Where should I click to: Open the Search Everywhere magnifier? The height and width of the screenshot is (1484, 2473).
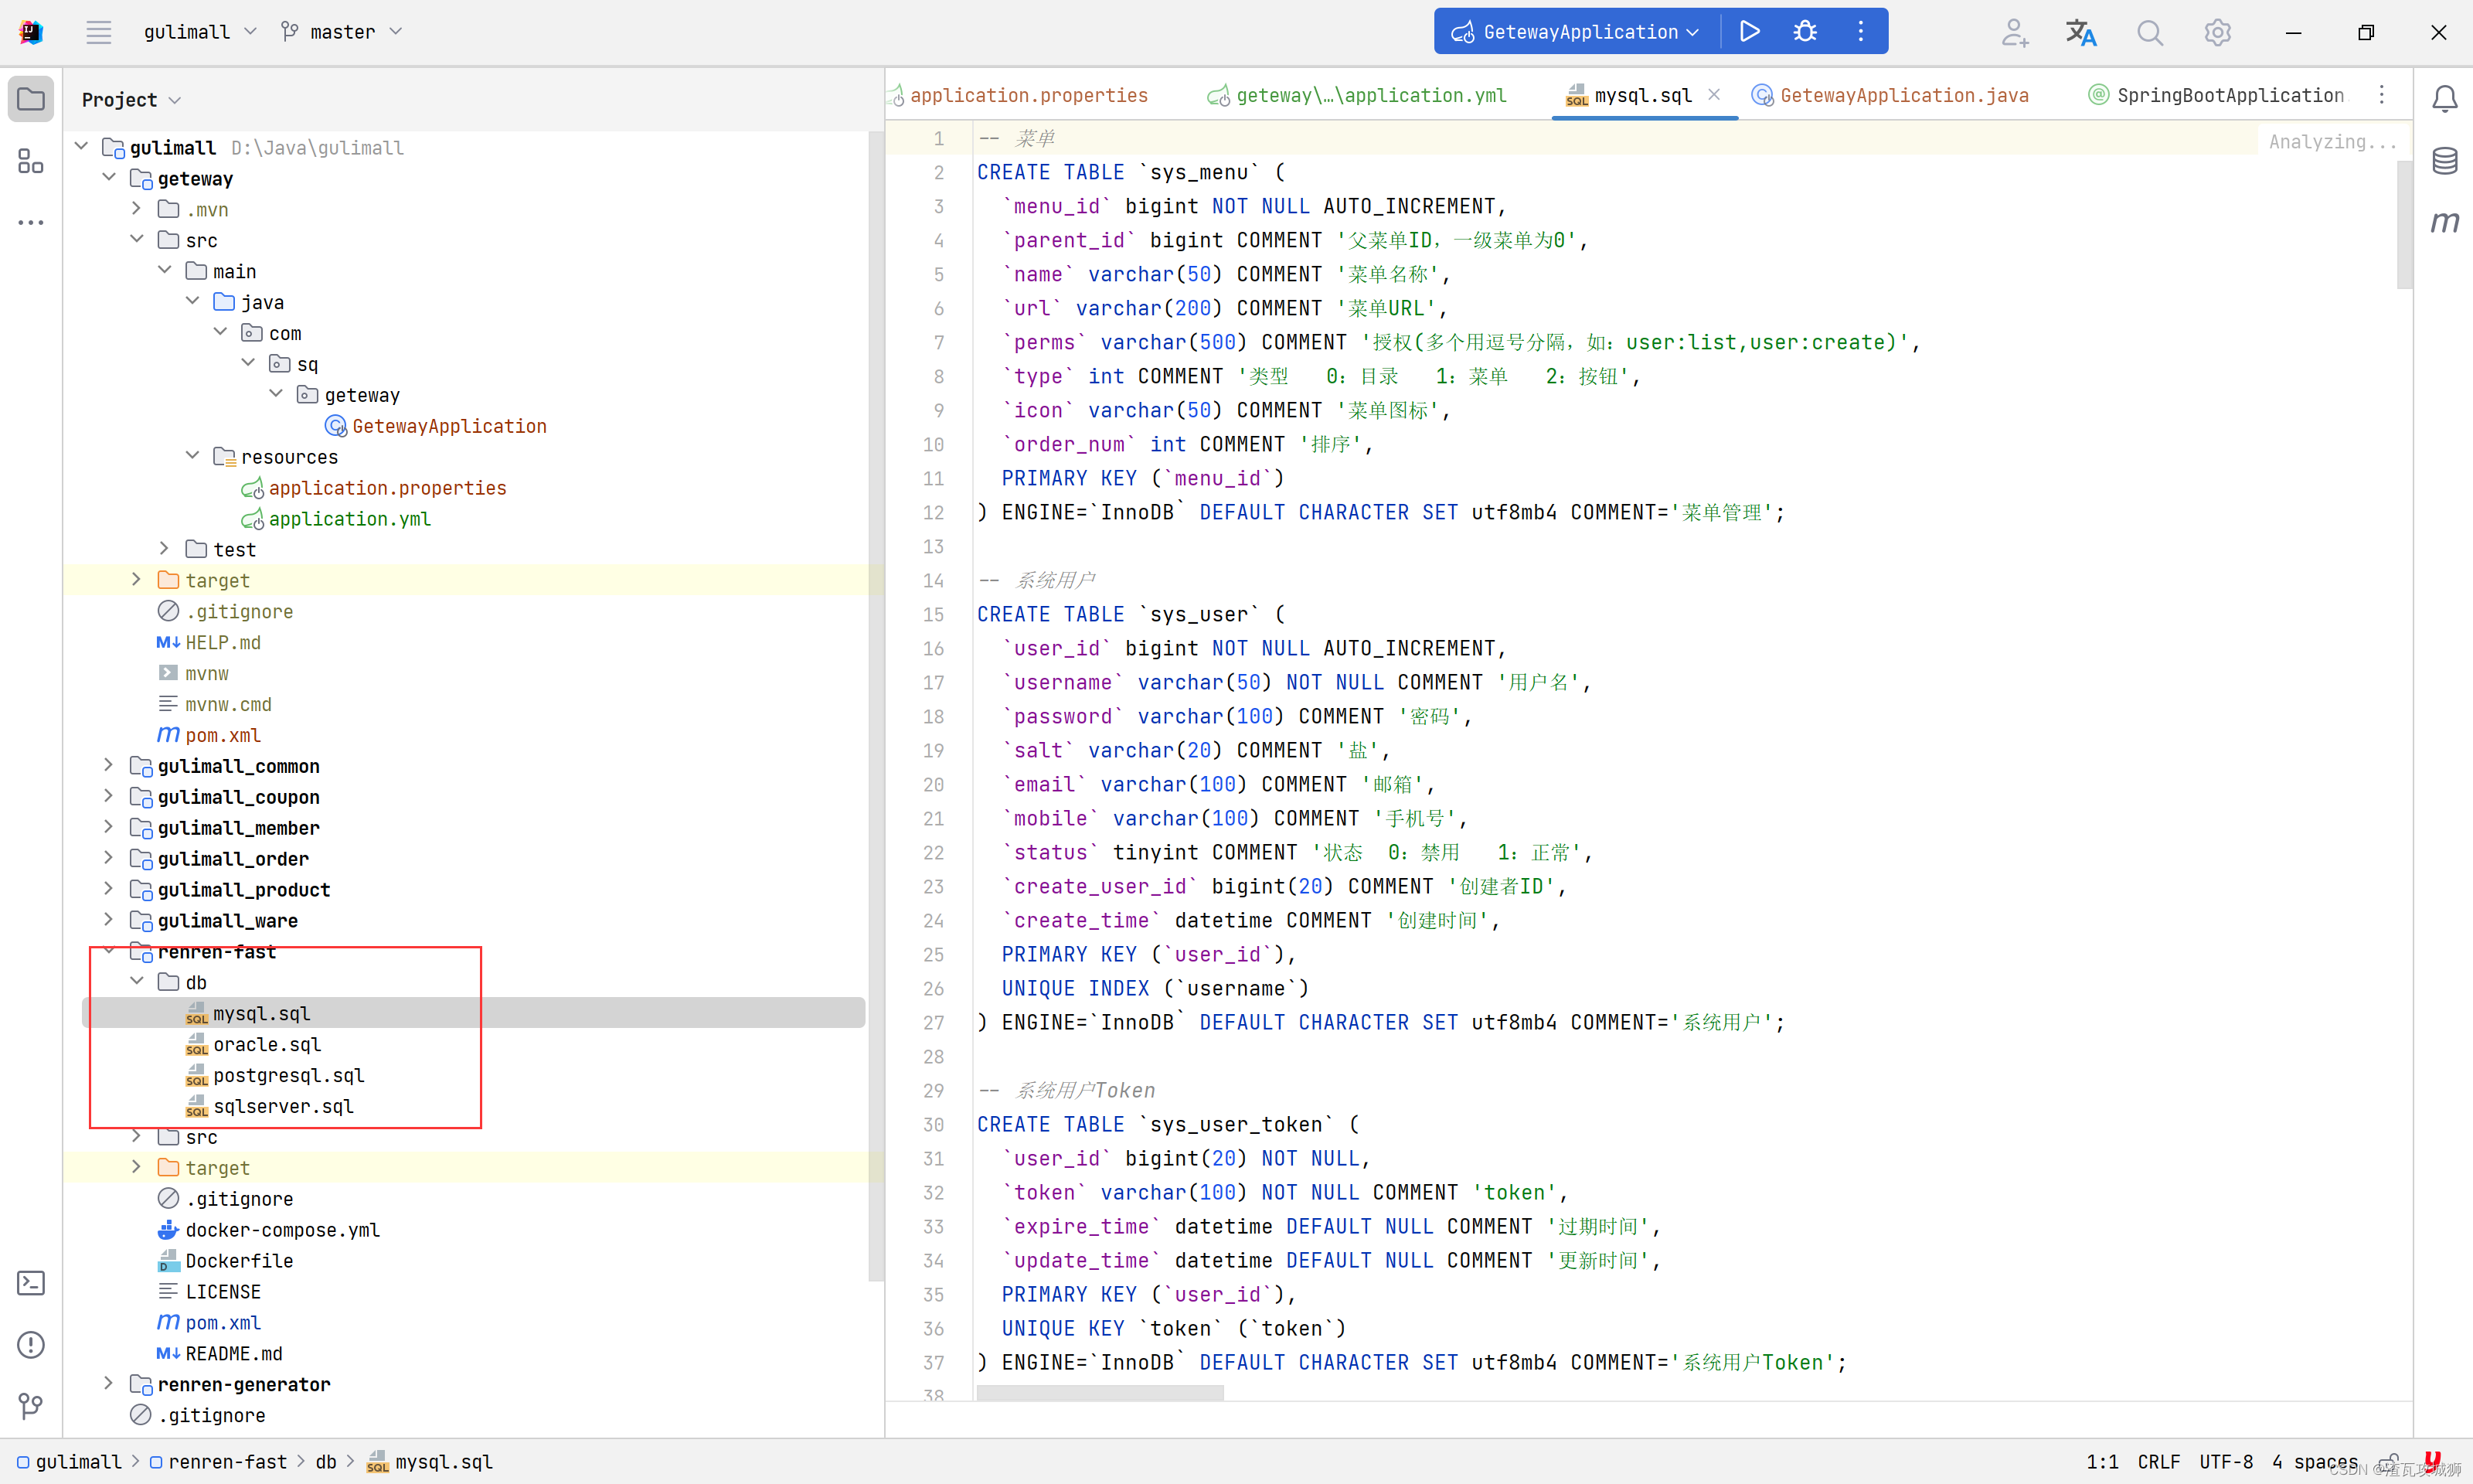tap(2149, 32)
